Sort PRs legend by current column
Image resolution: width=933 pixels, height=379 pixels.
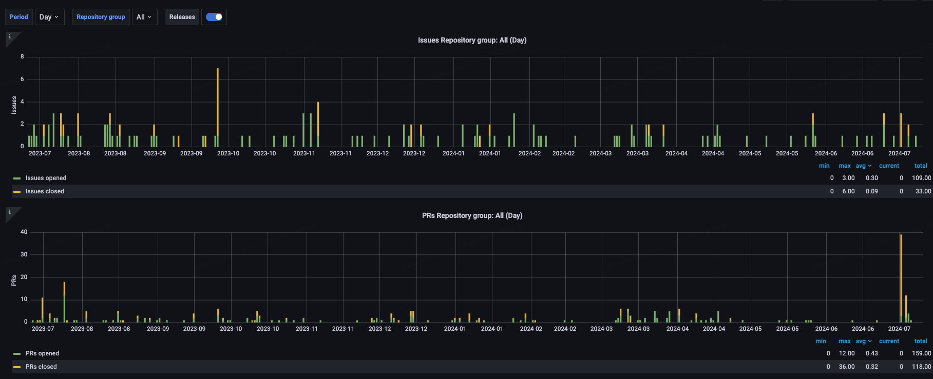point(889,341)
